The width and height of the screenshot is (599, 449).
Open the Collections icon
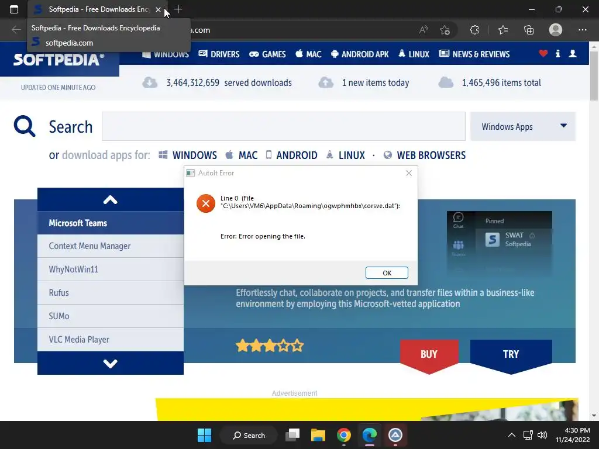[x=529, y=30]
